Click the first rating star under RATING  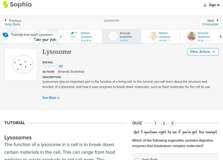click(x=43, y=66)
